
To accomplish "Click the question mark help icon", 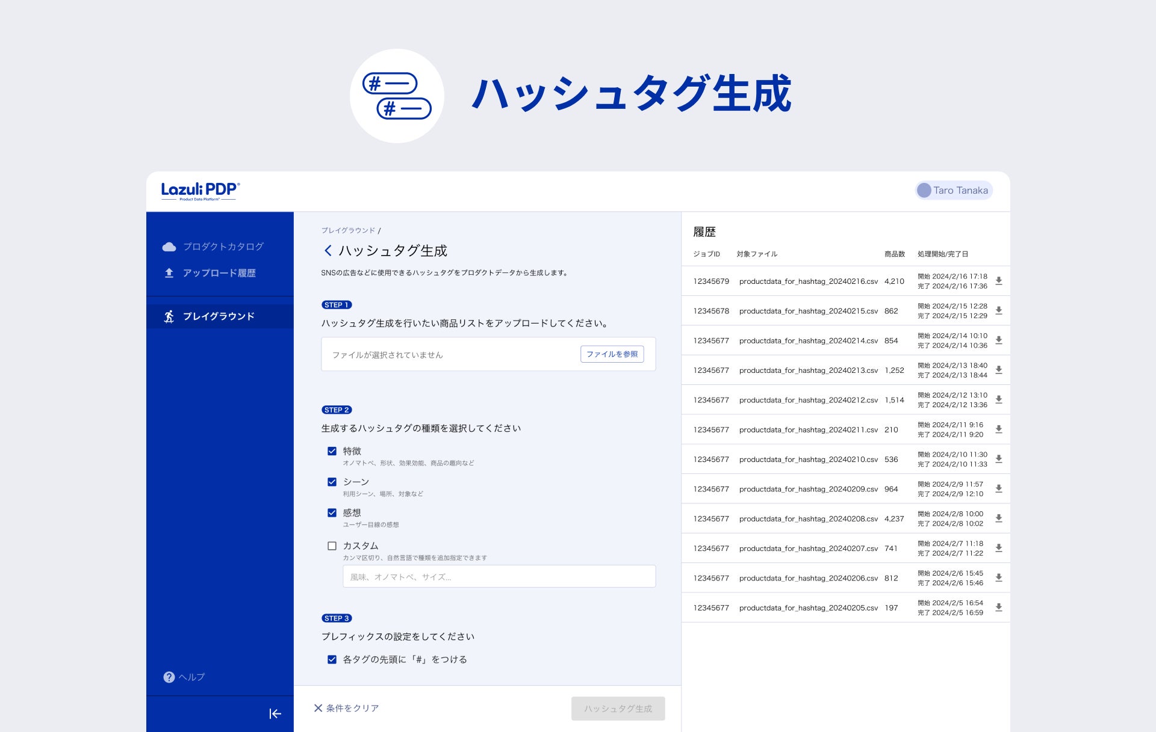I will coord(169,677).
